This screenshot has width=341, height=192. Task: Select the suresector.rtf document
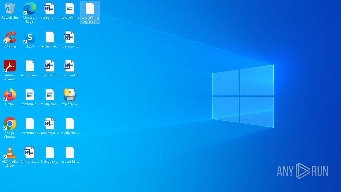pyautogui.click(x=70, y=40)
